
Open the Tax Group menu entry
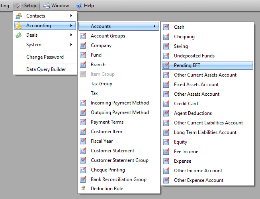tap(119, 84)
